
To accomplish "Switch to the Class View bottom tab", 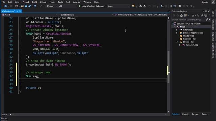I will [186, 114].
